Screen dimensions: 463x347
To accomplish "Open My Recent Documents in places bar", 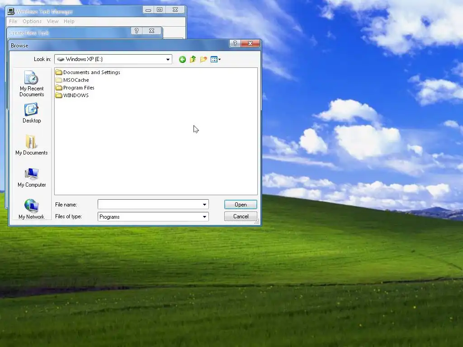I will coord(32,84).
